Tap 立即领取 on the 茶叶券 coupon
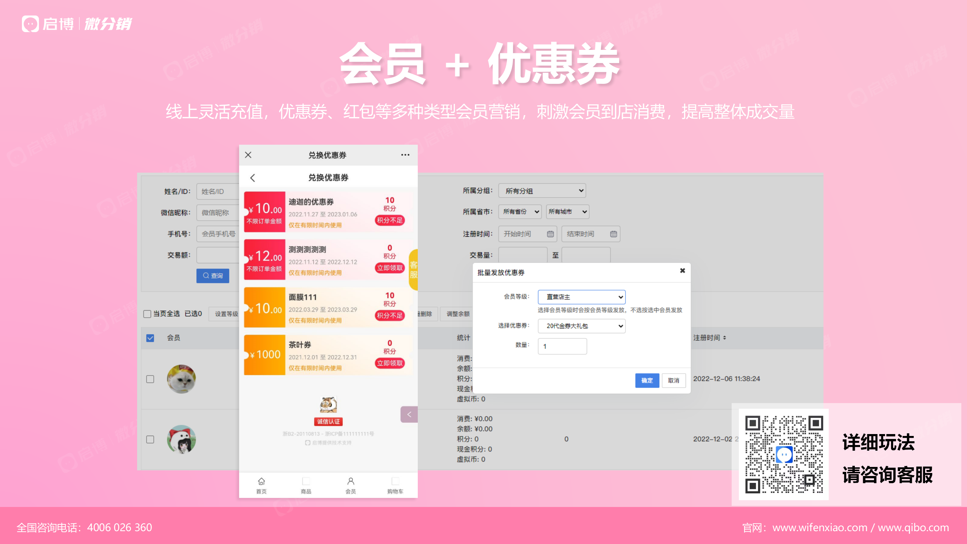 (x=389, y=363)
